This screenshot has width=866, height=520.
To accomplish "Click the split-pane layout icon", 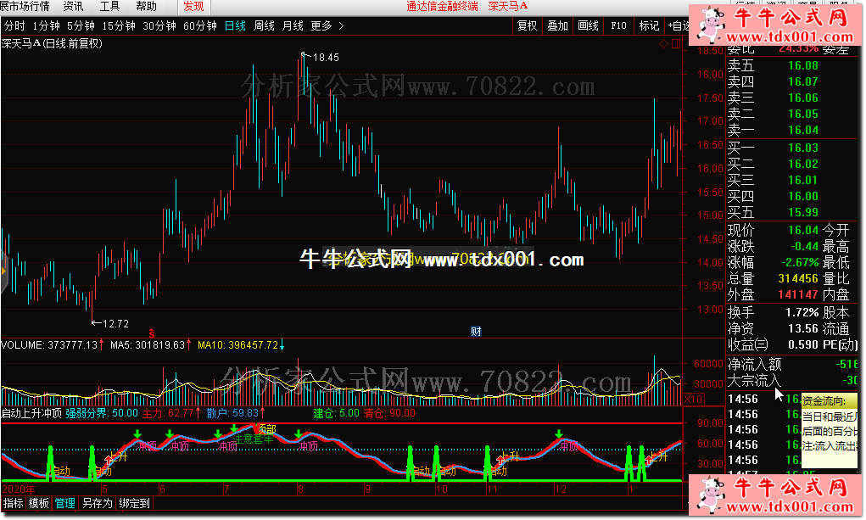I will click(676, 43).
